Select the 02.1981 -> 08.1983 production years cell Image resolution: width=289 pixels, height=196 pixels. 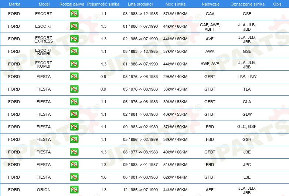(x=140, y=114)
